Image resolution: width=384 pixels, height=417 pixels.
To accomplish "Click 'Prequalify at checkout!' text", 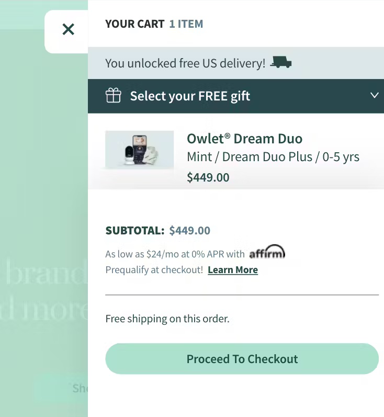I will (154, 270).
